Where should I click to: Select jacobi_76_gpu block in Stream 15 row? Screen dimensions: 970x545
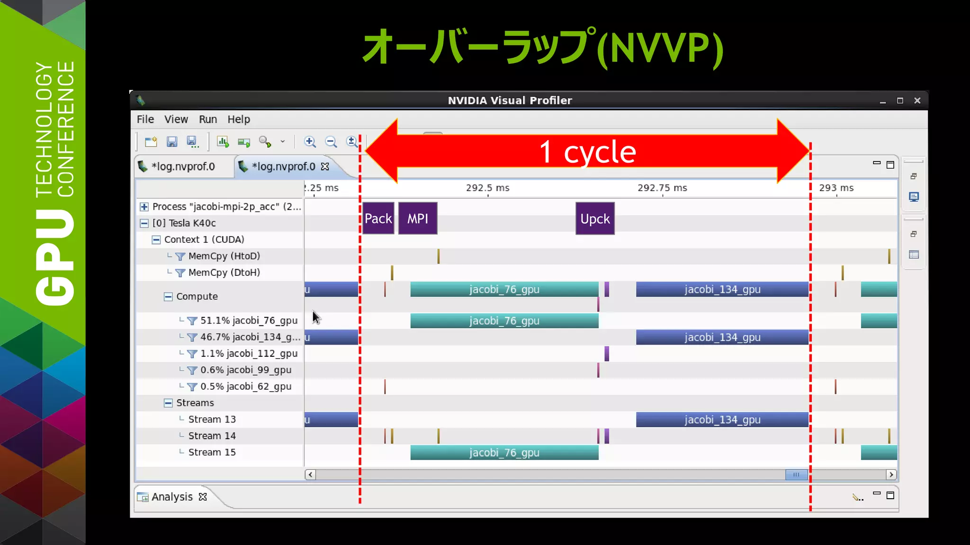[504, 453]
